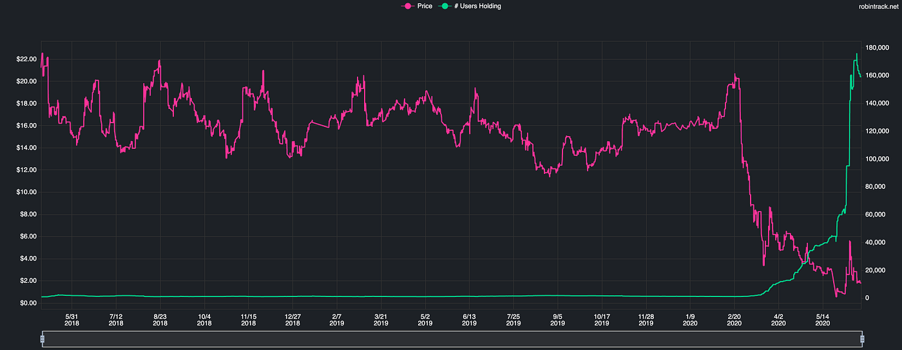Click the $0.00 price axis label

click(27, 303)
